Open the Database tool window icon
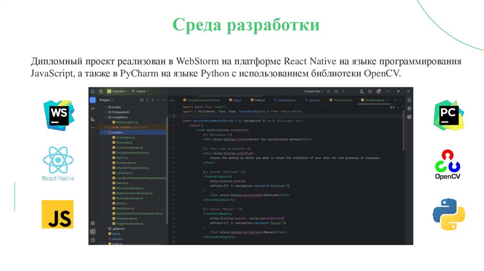Screen dimensions: 484x271 click(409, 117)
